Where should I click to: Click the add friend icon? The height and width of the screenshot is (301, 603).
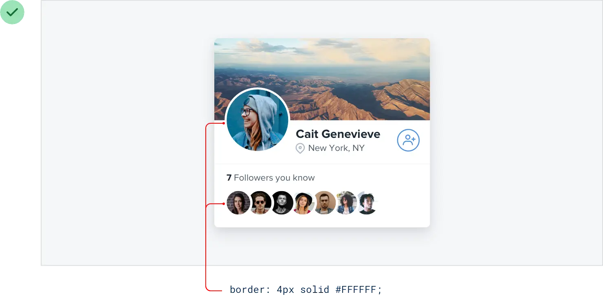point(408,140)
